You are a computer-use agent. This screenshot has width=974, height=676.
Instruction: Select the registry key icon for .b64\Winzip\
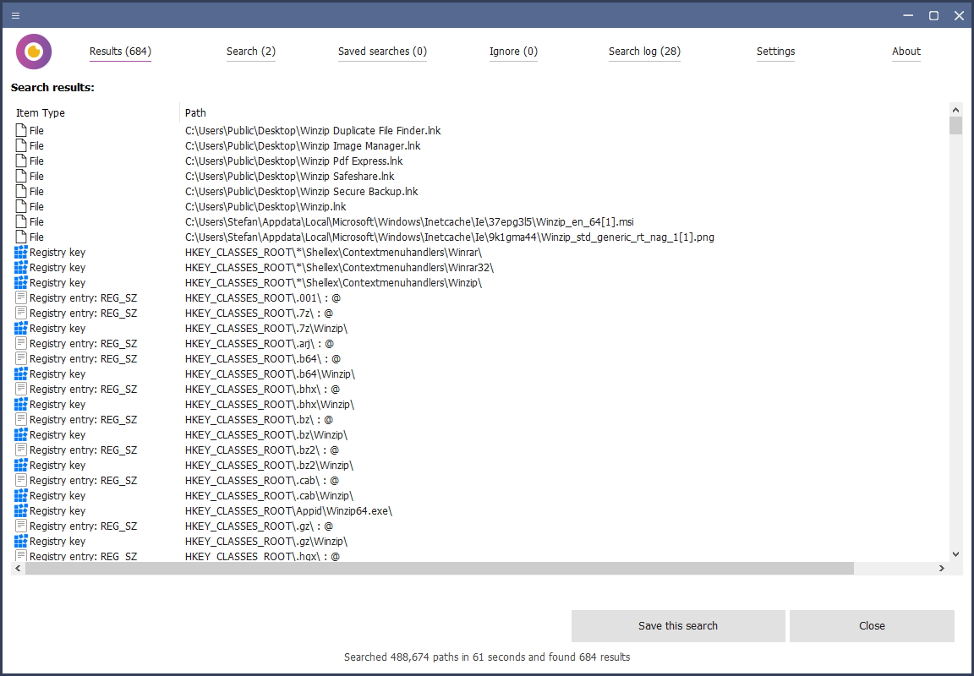[21, 373]
